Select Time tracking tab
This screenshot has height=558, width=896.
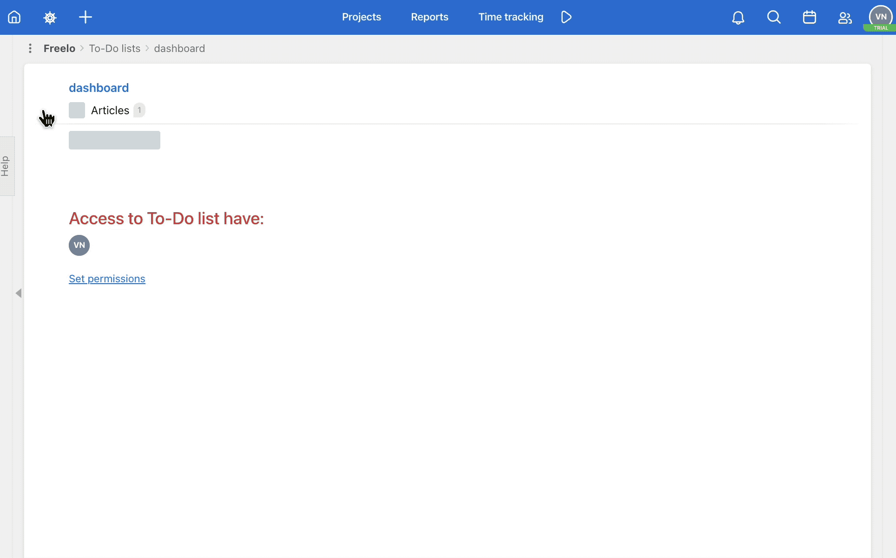click(x=511, y=17)
